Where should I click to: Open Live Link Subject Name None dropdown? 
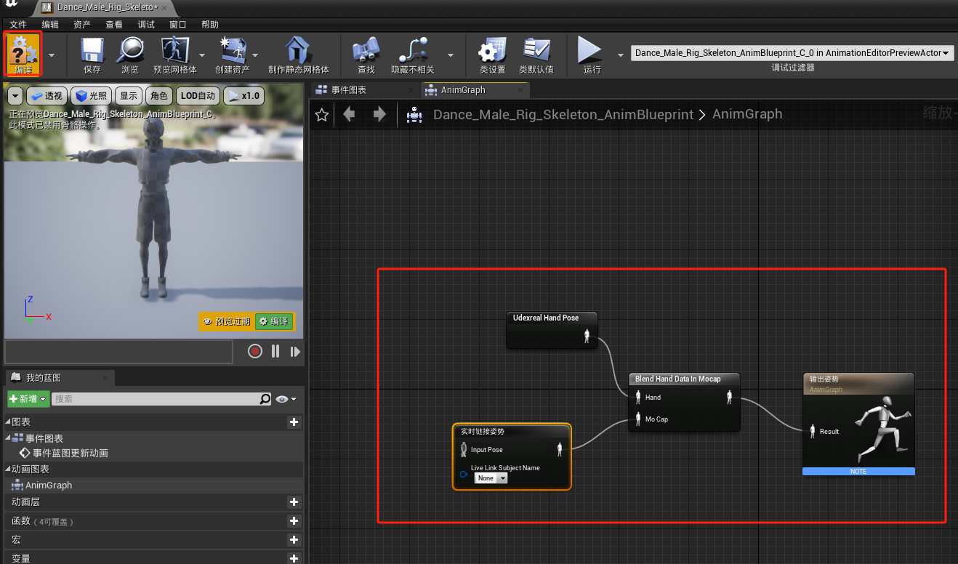click(x=491, y=478)
